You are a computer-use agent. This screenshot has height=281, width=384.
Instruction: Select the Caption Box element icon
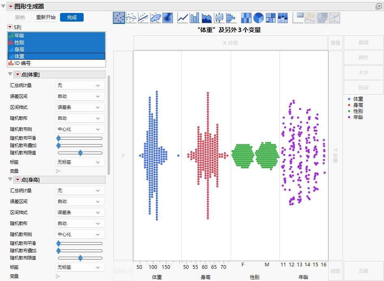(x=298, y=18)
